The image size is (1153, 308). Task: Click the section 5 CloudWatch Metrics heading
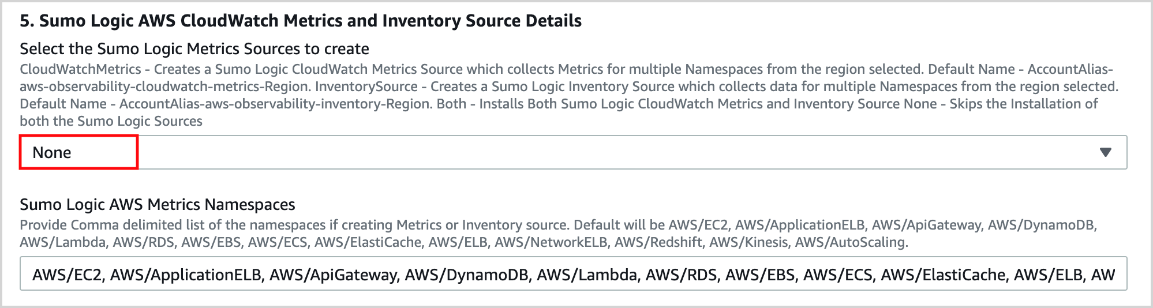[300, 21]
